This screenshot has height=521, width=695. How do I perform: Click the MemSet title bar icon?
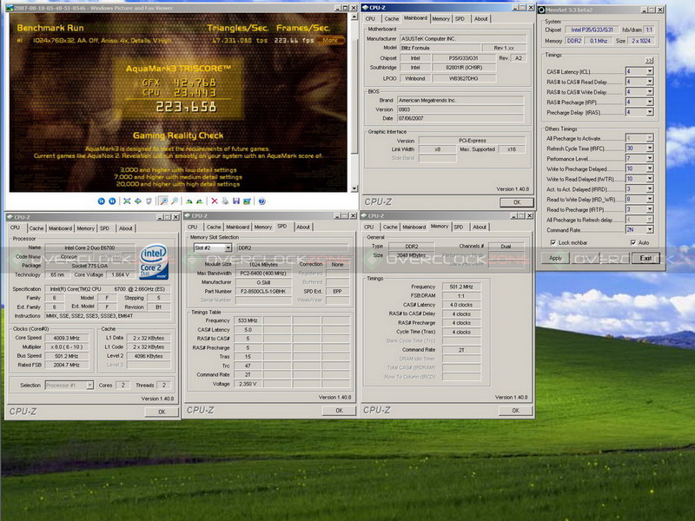(541, 10)
